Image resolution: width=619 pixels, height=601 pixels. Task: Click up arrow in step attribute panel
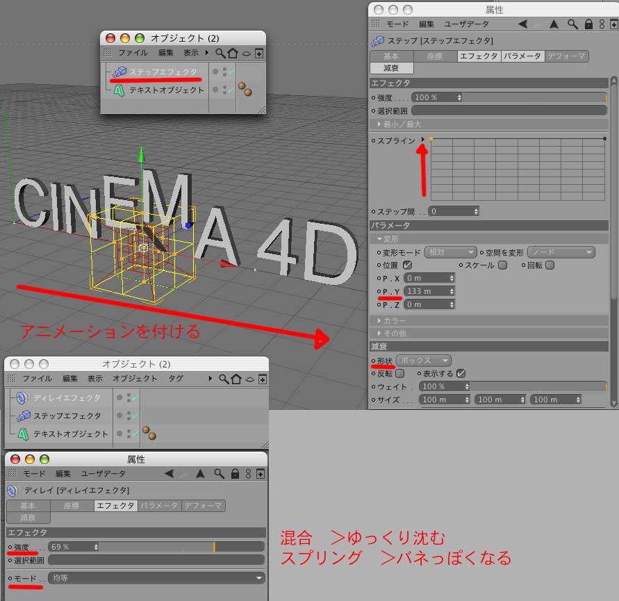tap(554, 24)
